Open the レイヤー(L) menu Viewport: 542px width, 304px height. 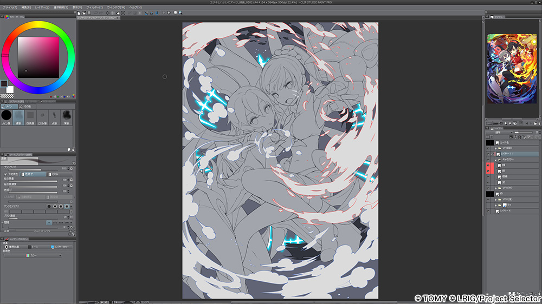42,7
